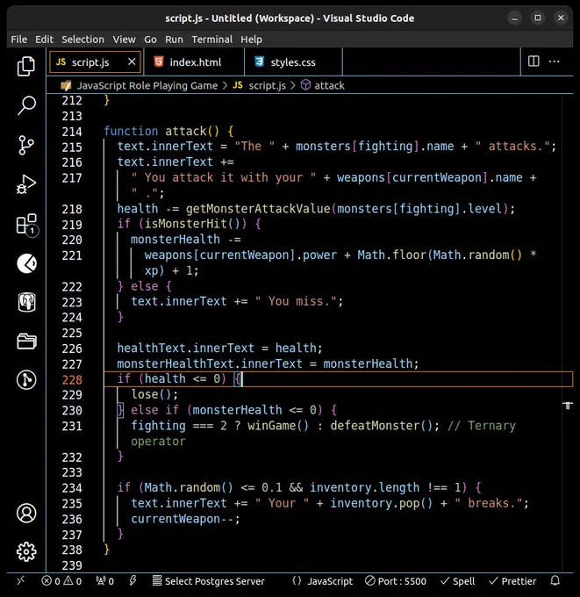Open the notifications bell icon
580x597 pixels.
point(555,580)
